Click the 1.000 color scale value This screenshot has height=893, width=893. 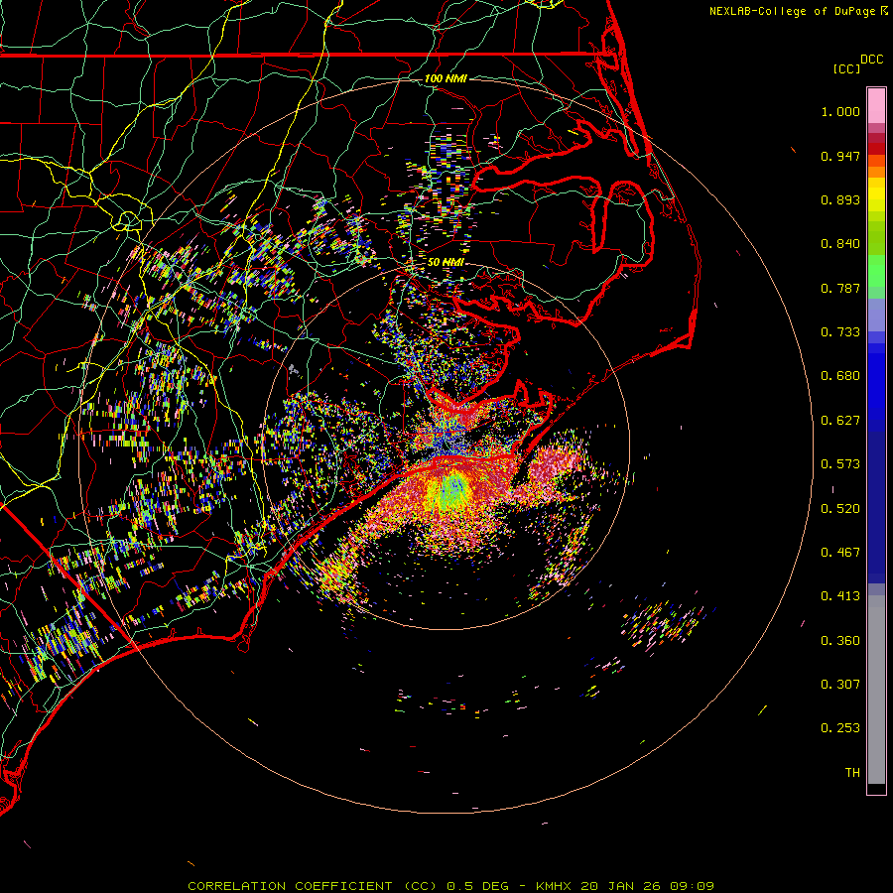click(x=840, y=111)
